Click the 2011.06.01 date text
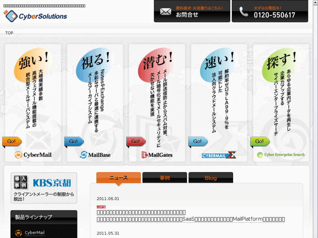This screenshot has width=318, height=238. pyautogui.click(x=108, y=199)
